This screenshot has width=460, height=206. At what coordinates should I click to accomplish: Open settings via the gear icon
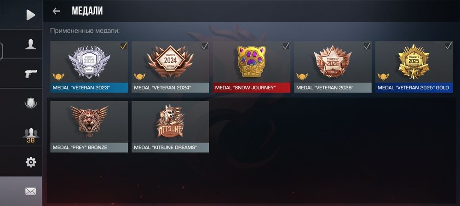31,162
